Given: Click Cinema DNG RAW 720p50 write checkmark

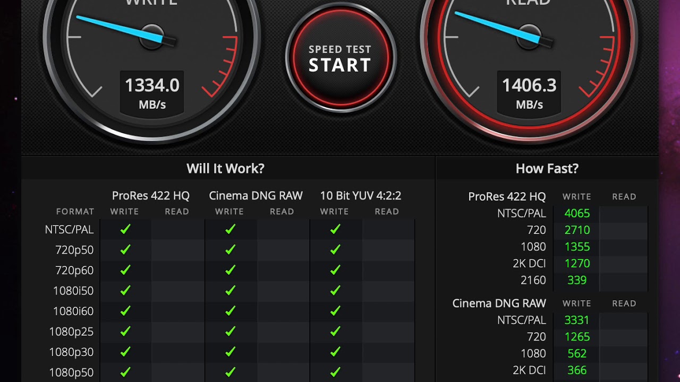Looking at the screenshot, I should (x=230, y=249).
